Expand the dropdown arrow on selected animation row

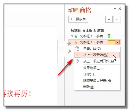pyautogui.click(x=117, y=42)
